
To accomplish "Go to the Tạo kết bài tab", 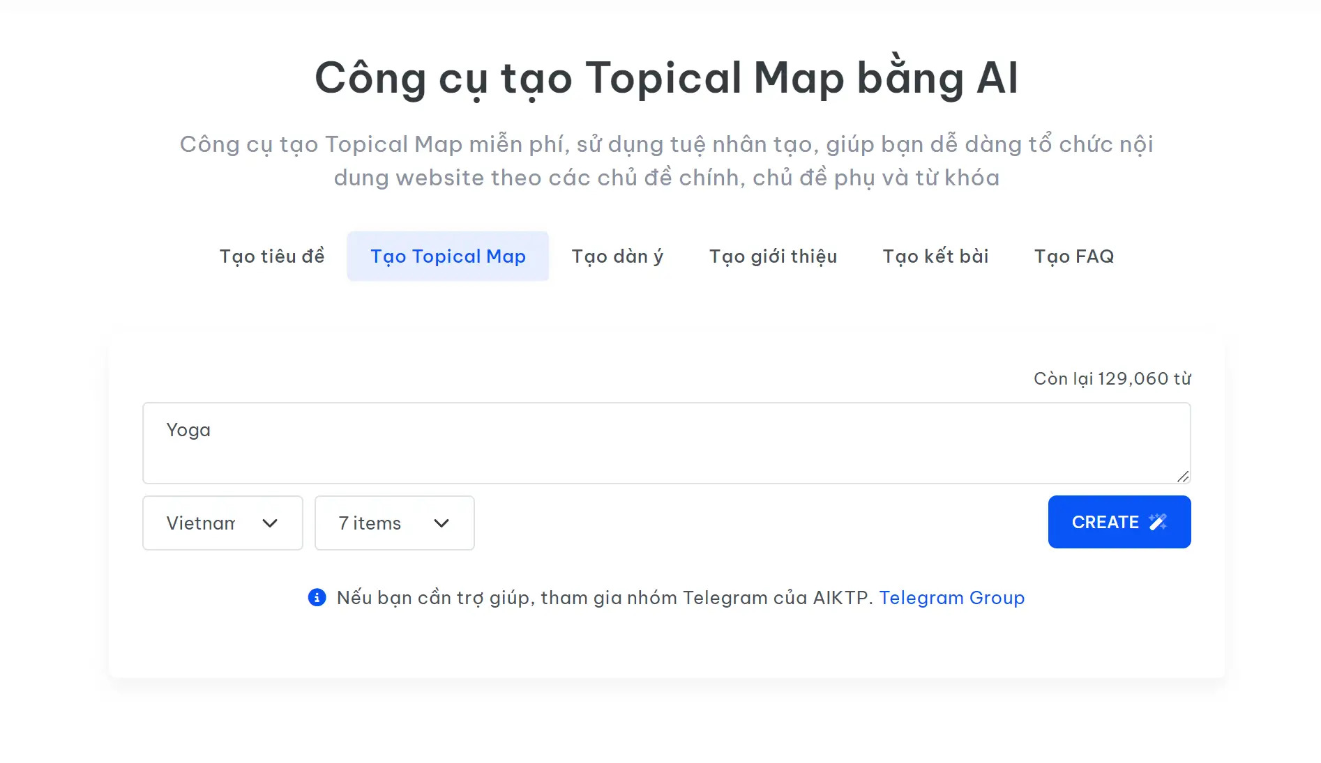I will pos(935,256).
